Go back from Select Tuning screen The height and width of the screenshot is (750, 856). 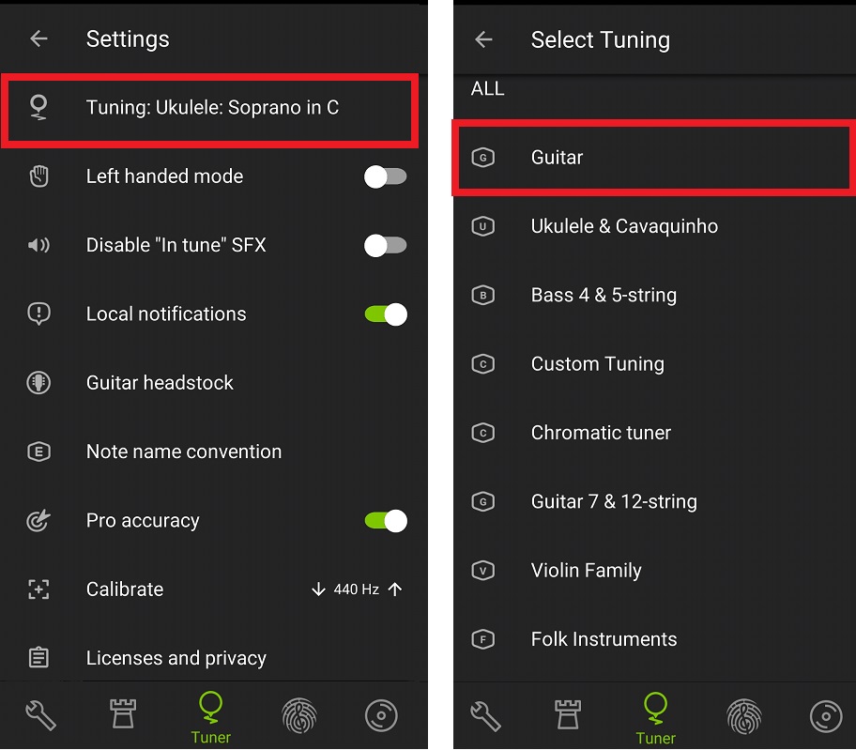coord(483,39)
